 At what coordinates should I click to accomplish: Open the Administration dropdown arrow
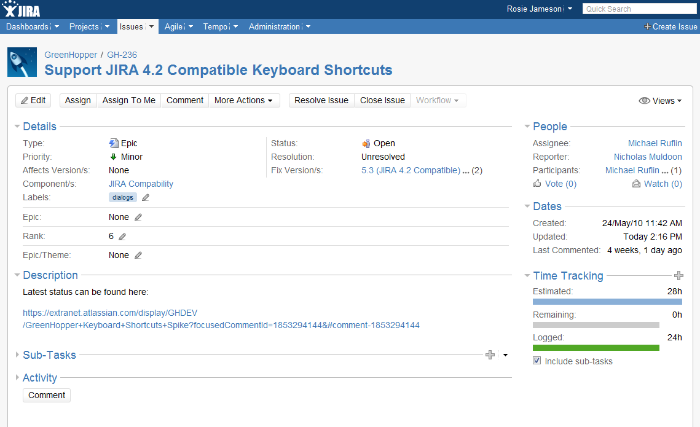[x=308, y=27]
